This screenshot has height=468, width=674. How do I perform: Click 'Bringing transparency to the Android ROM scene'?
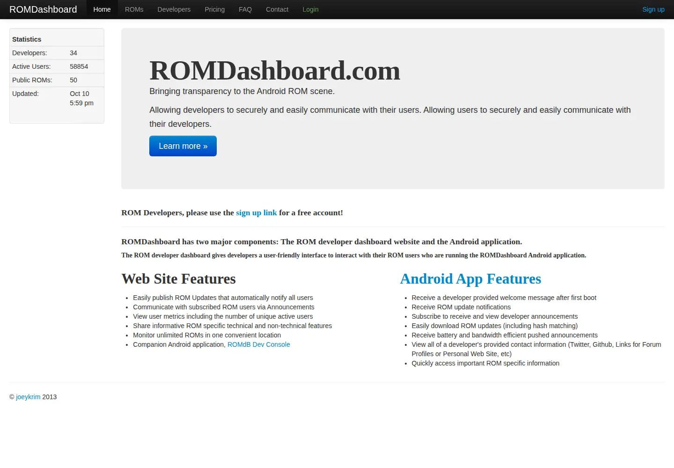click(x=242, y=91)
